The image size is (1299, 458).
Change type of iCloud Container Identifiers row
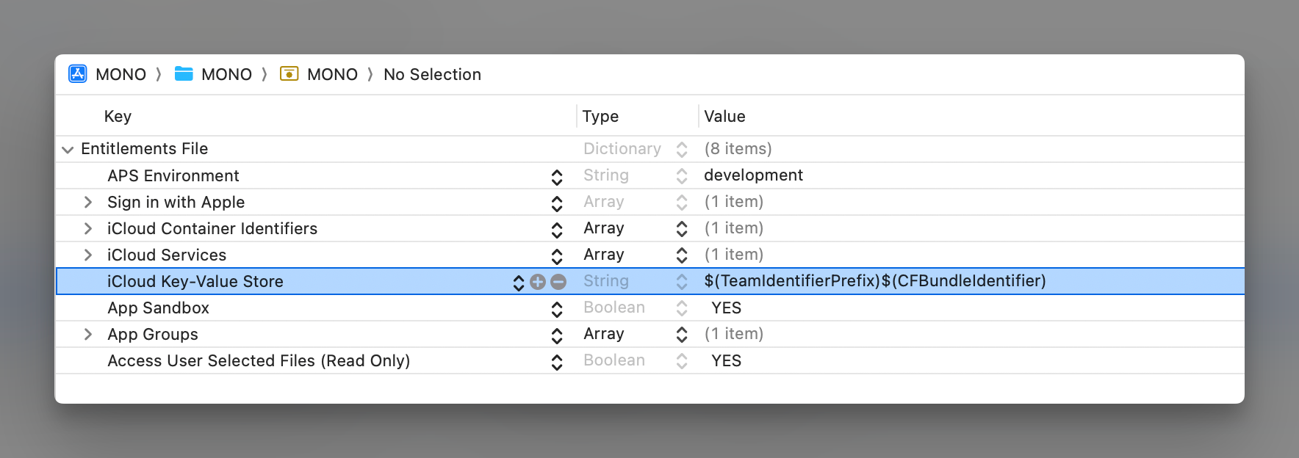tap(682, 229)
